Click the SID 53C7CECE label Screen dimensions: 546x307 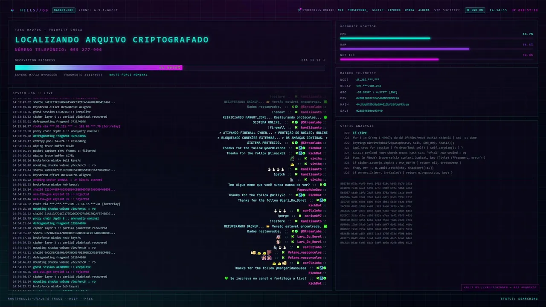(x=447, y=10)
